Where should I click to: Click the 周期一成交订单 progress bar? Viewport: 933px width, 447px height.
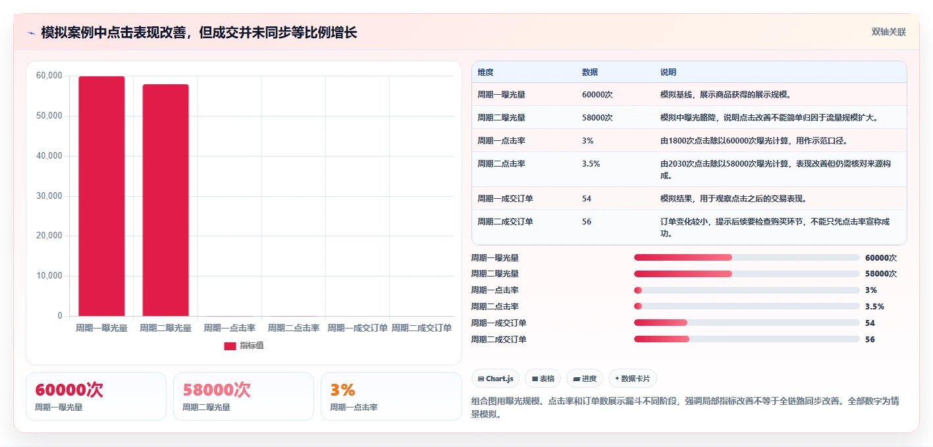(x=747, y=323)
